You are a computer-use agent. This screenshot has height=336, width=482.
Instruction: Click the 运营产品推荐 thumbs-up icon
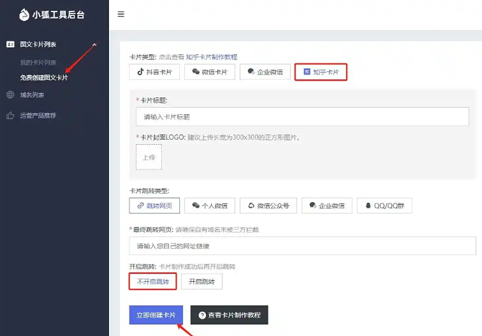(x=10, y=115)
